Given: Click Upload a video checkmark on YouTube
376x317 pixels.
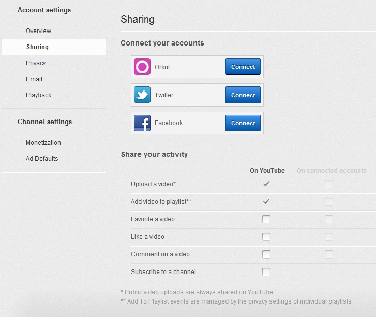Looking at the screenshot, I should click(266, 184).
